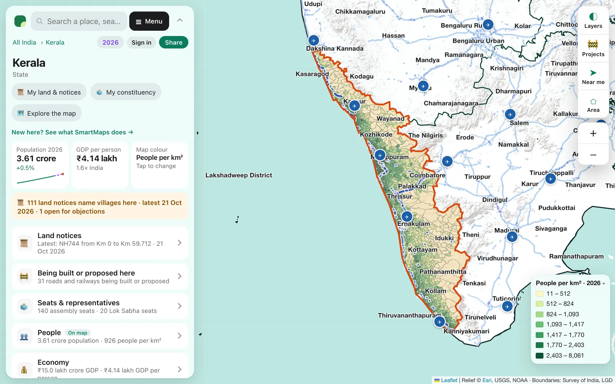Viewport: 615px width, 384px height.
Task: Open the People card
Action: 100,336
